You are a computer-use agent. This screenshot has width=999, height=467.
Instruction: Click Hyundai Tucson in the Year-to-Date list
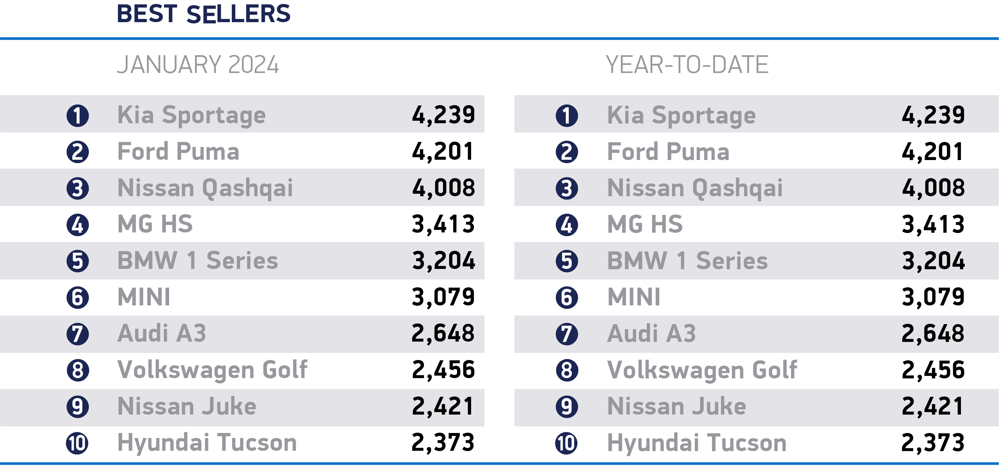point(697,443)
